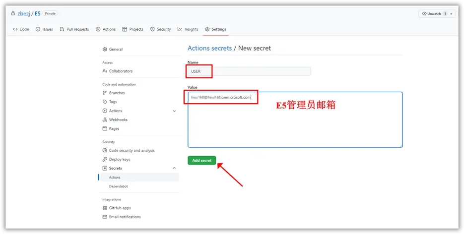Click the gear icon beside General
464x234 pixels.
tap(105, 50)
